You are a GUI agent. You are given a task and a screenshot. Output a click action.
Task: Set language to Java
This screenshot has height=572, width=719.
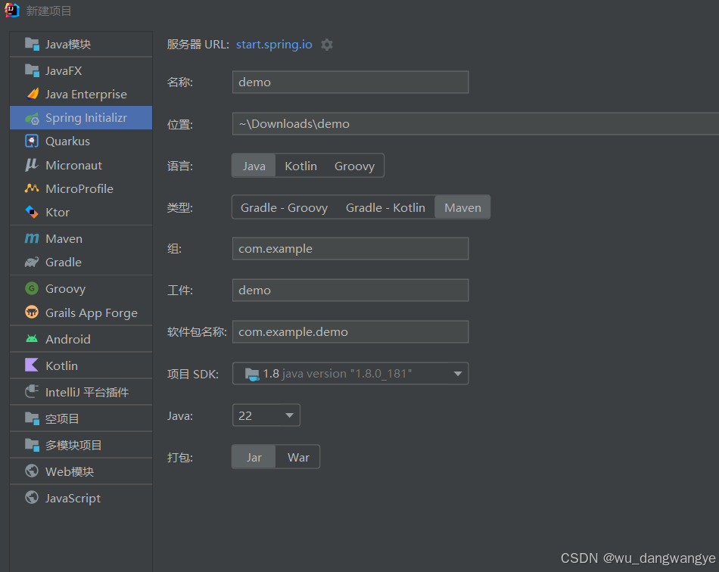(x=254, y=166)
